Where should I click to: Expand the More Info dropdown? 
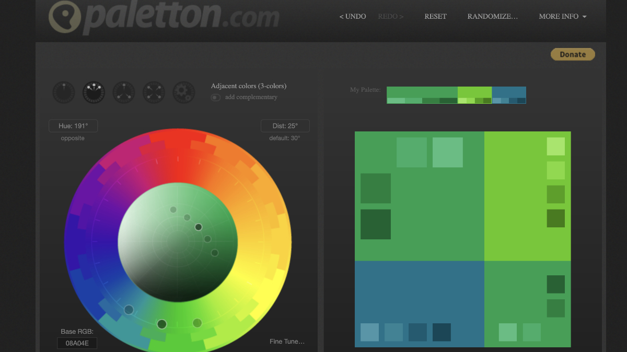pyautogui.click(x=562, y=17)
